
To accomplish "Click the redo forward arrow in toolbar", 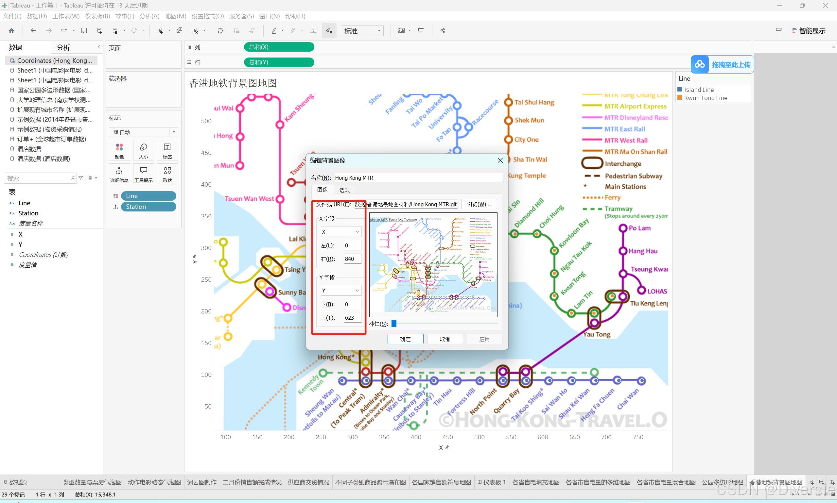I will (49, 31).
